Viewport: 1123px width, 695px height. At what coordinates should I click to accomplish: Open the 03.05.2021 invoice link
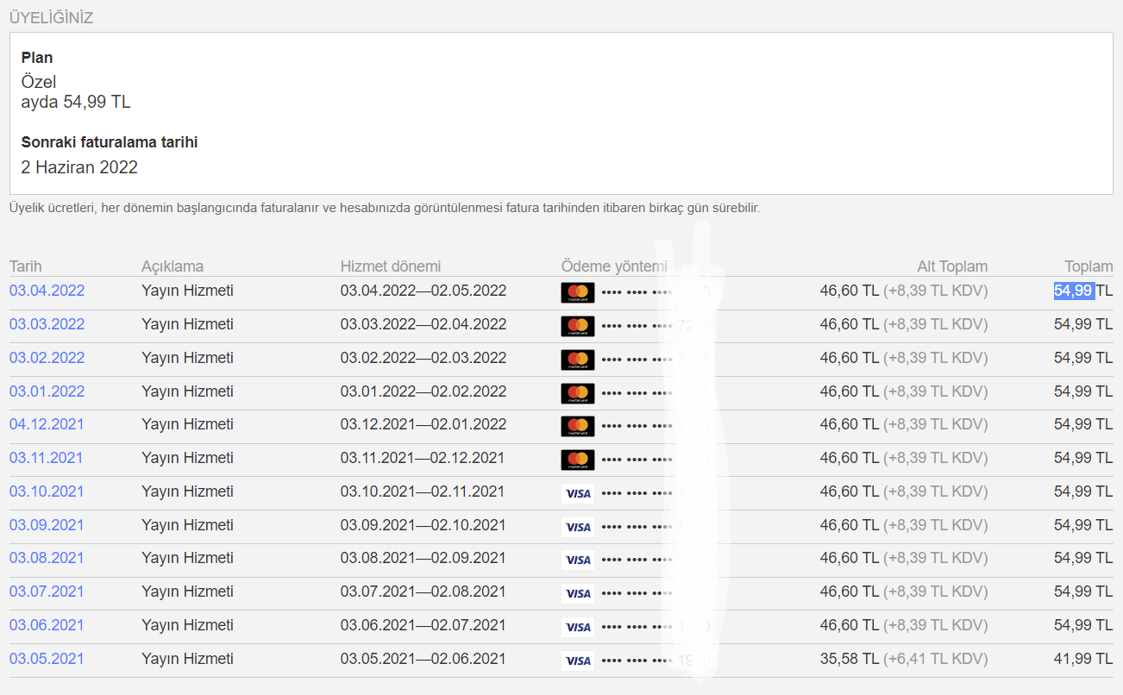pos(47,659)
